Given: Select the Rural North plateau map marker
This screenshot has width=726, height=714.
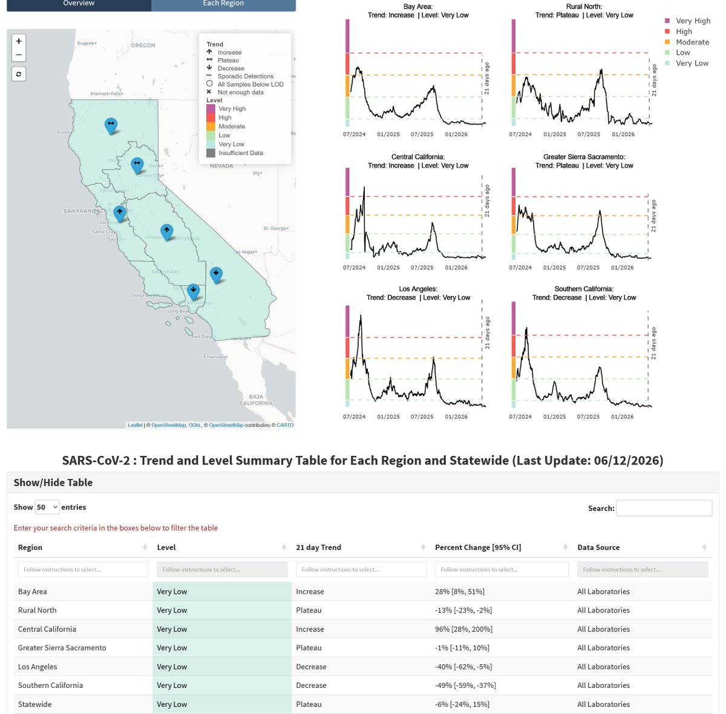Looking at the screenshot, I should [x=111, y=125].
